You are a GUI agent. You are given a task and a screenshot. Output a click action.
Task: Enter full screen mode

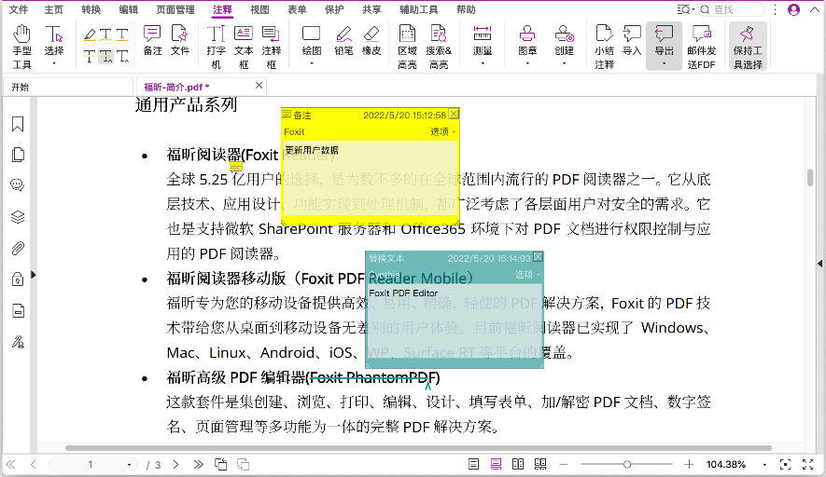tap(808, 464)
